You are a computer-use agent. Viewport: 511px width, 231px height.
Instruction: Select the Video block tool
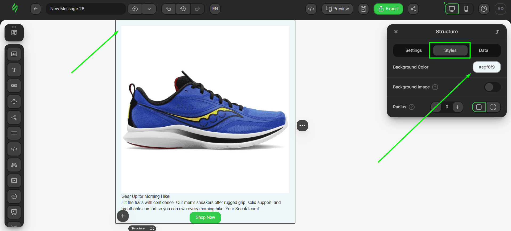click(x=14, y=181)
